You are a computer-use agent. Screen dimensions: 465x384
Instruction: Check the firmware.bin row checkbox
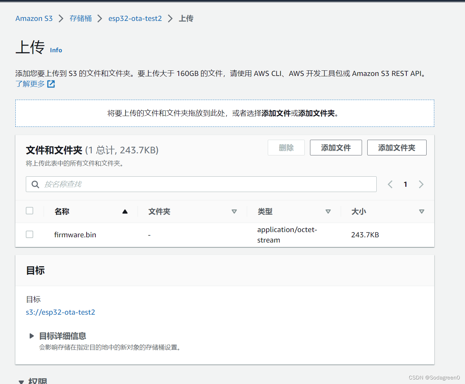coord(29,234)
